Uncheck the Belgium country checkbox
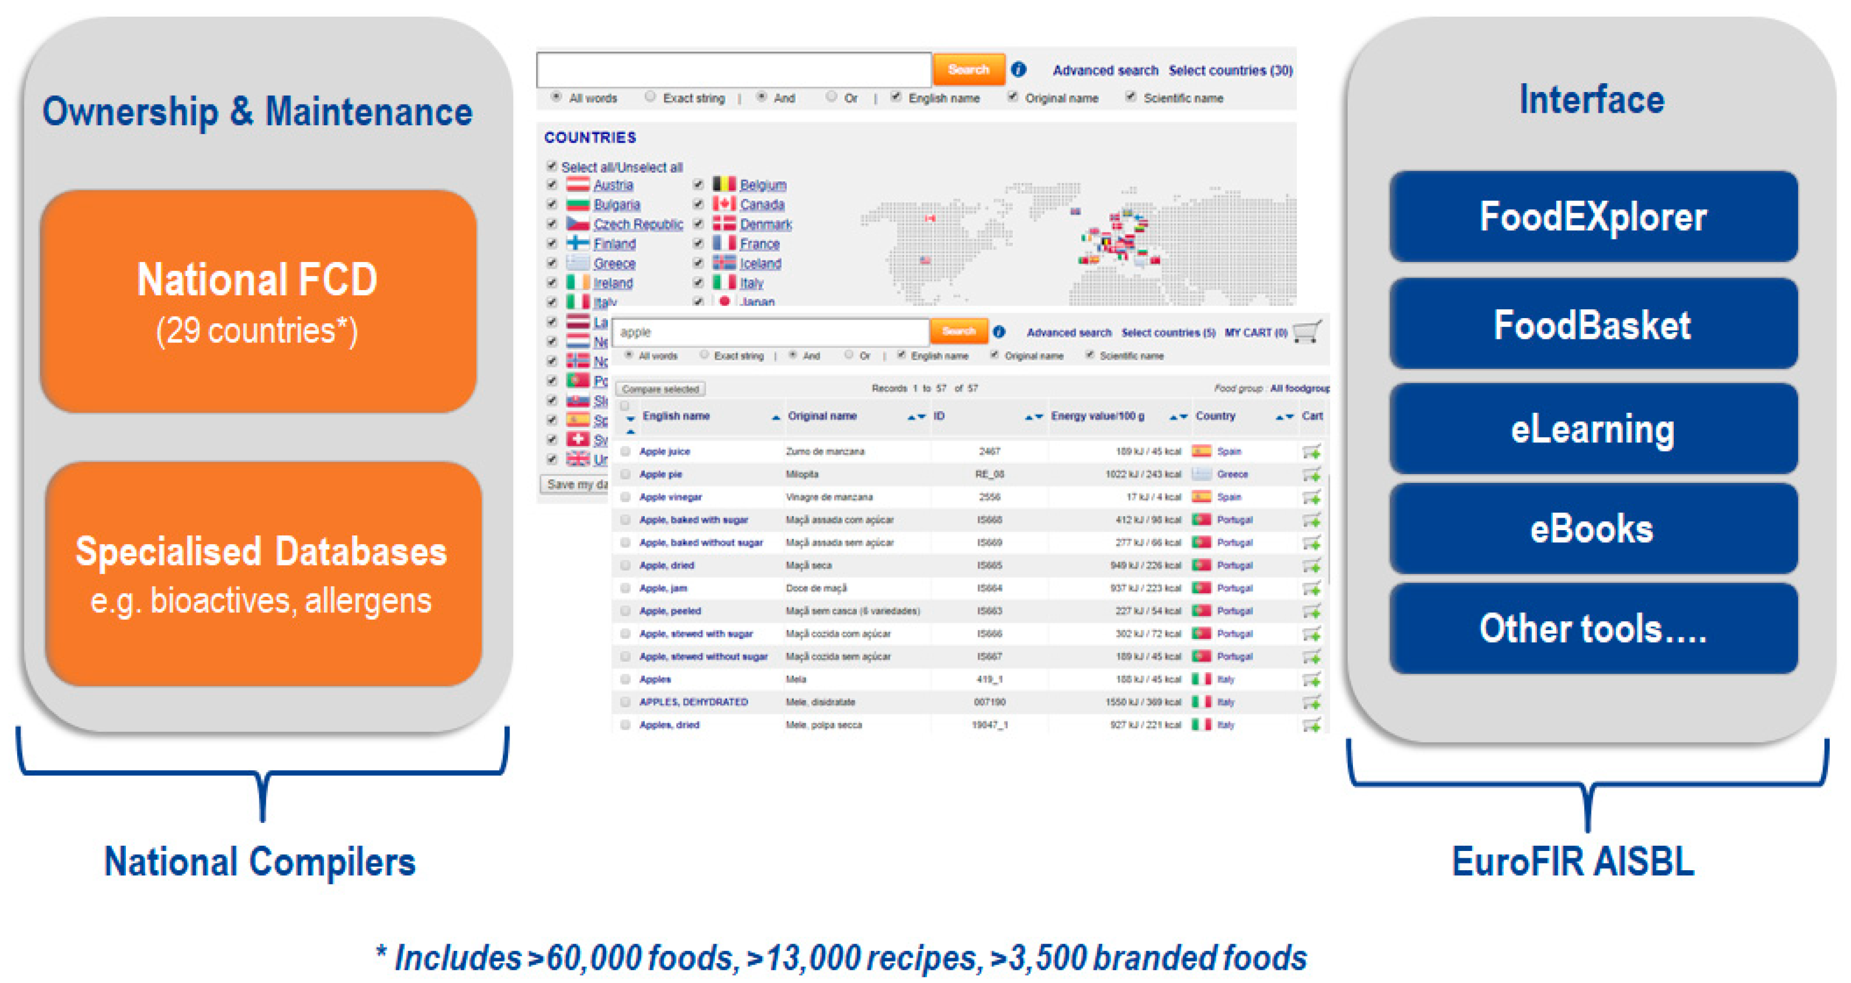The height and width of the screenshot is (983, 1851). (x=698, y=185)
